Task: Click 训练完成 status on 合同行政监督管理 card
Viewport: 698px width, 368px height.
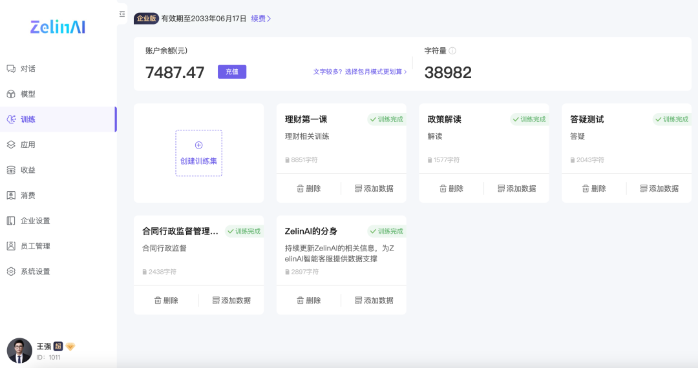Action: [x=244, y=231]
